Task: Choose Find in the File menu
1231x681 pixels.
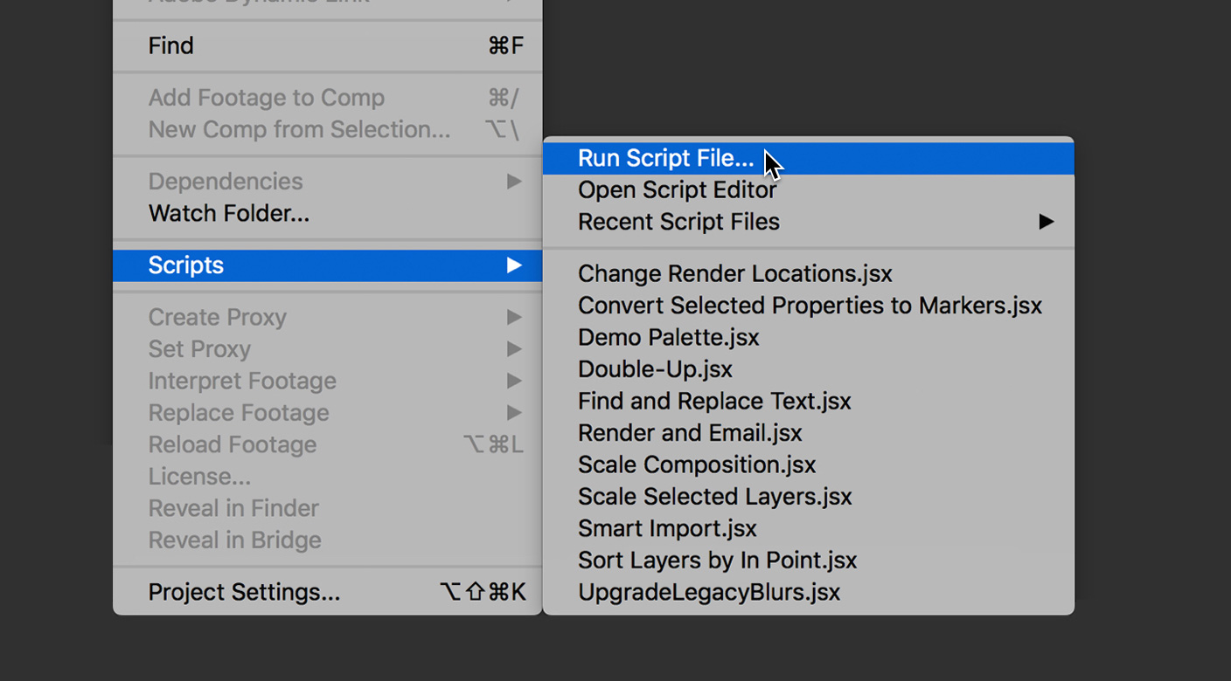Action: coord(170,45)
